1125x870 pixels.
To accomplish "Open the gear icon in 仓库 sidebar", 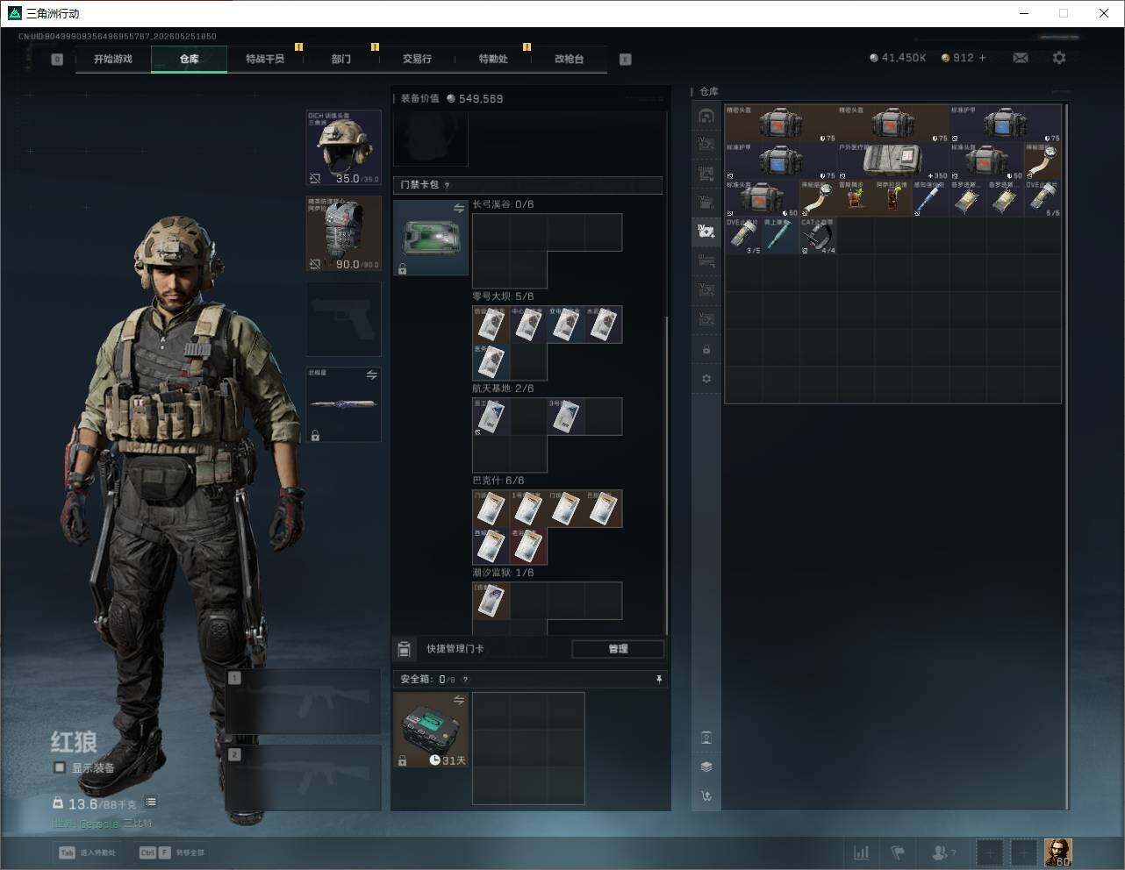I will [706, 379].
